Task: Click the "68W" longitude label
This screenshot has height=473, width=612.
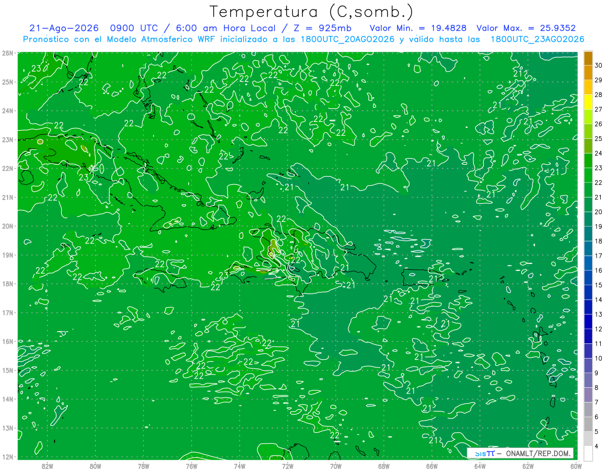Action: (384, 465)
